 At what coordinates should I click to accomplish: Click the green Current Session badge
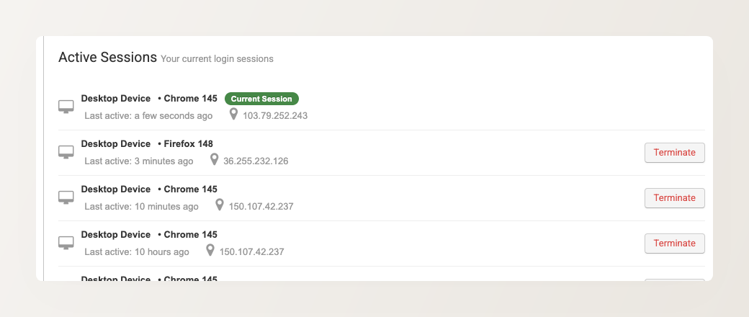(261, 99)
